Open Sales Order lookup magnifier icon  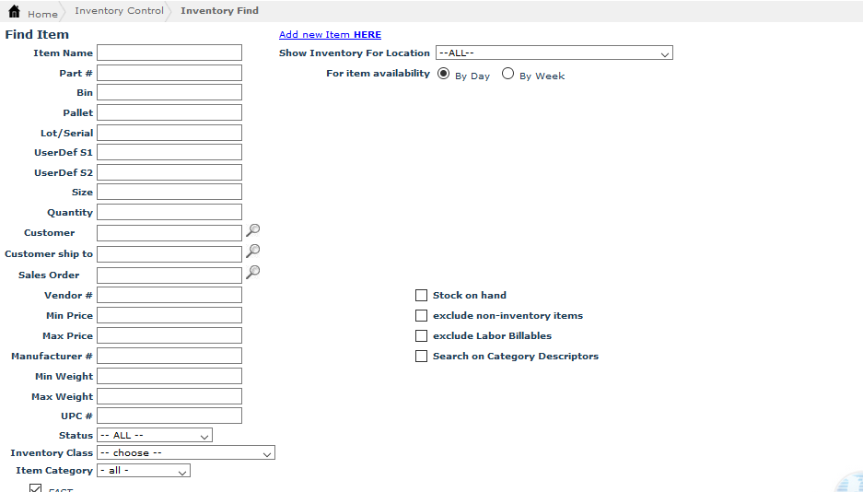pos(253,272)
